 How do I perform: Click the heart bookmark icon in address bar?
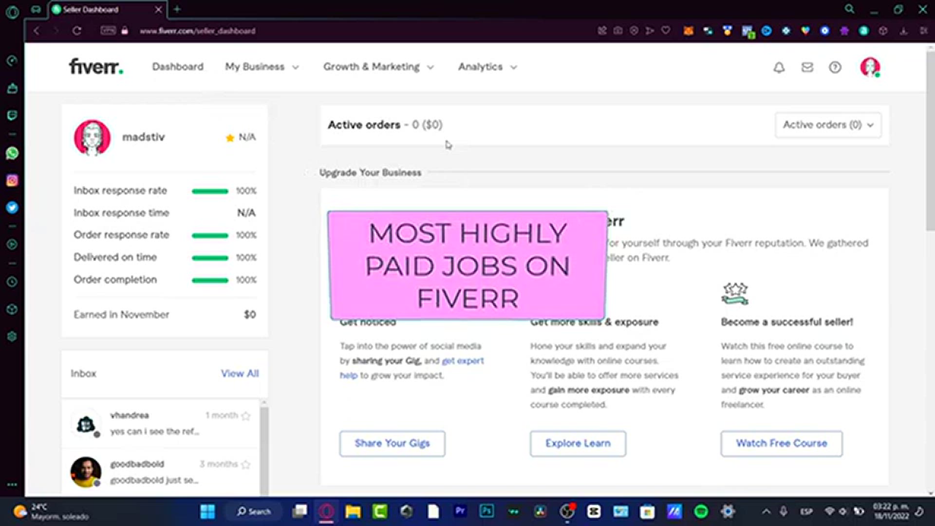[666, 31]
